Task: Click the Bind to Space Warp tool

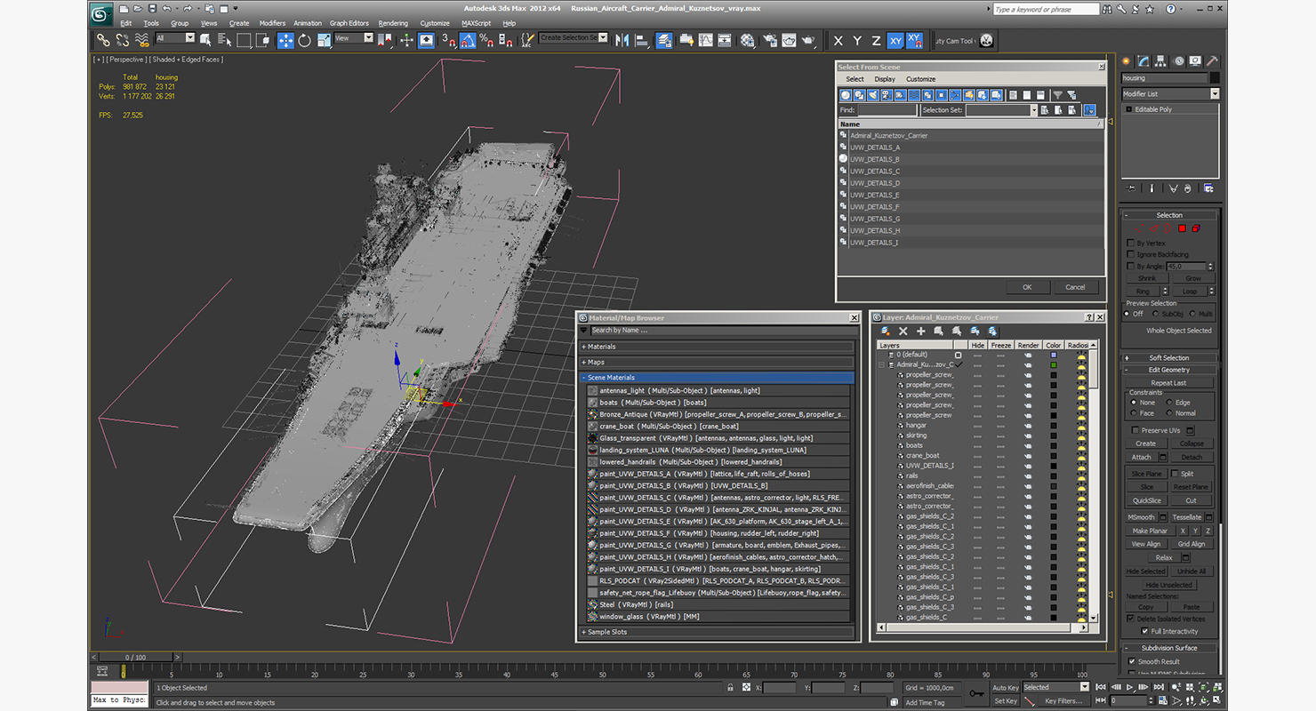Action: click(x=141, y=40)
